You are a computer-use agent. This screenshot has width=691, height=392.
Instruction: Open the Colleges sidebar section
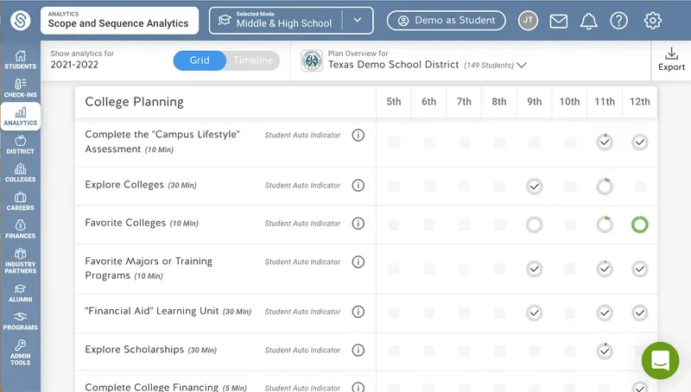click(20, 173)
